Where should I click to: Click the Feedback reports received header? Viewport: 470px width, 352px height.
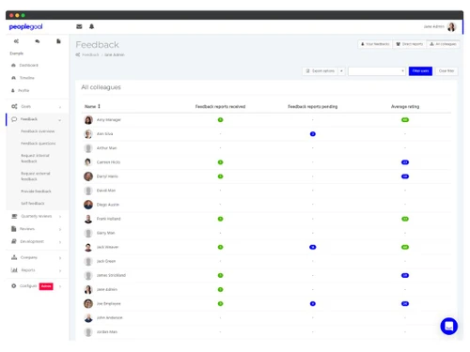pos(220,107)
